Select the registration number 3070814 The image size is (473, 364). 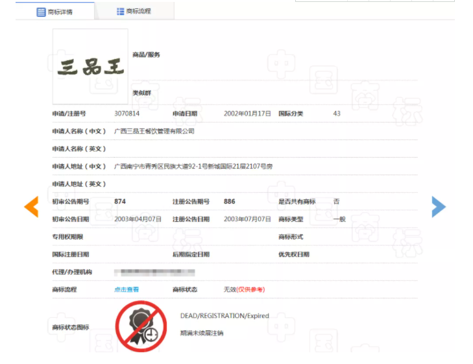click(127, 114)
